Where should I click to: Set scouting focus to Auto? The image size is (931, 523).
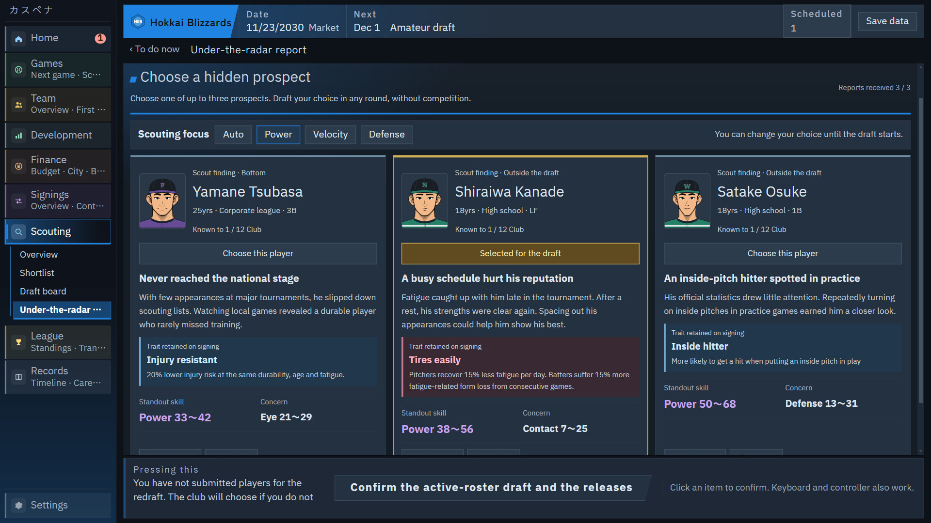coord(233,135)
